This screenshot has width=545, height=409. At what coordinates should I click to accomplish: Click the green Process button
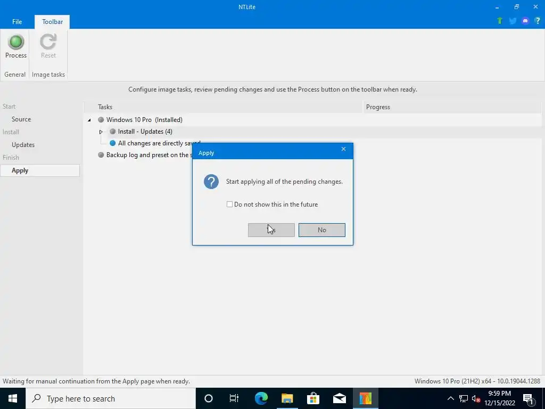15,46
